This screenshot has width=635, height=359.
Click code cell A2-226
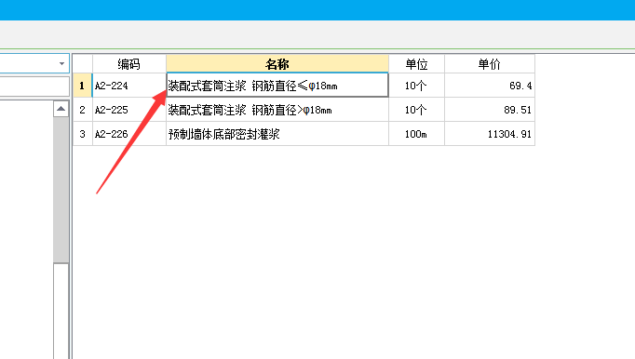(x=129, y=134)
